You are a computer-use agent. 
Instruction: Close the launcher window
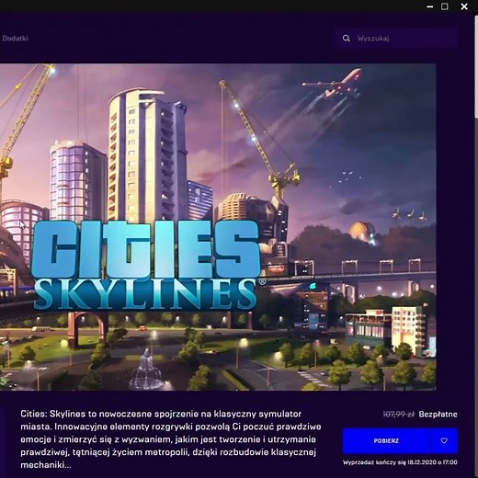click(x=464, y=6)
